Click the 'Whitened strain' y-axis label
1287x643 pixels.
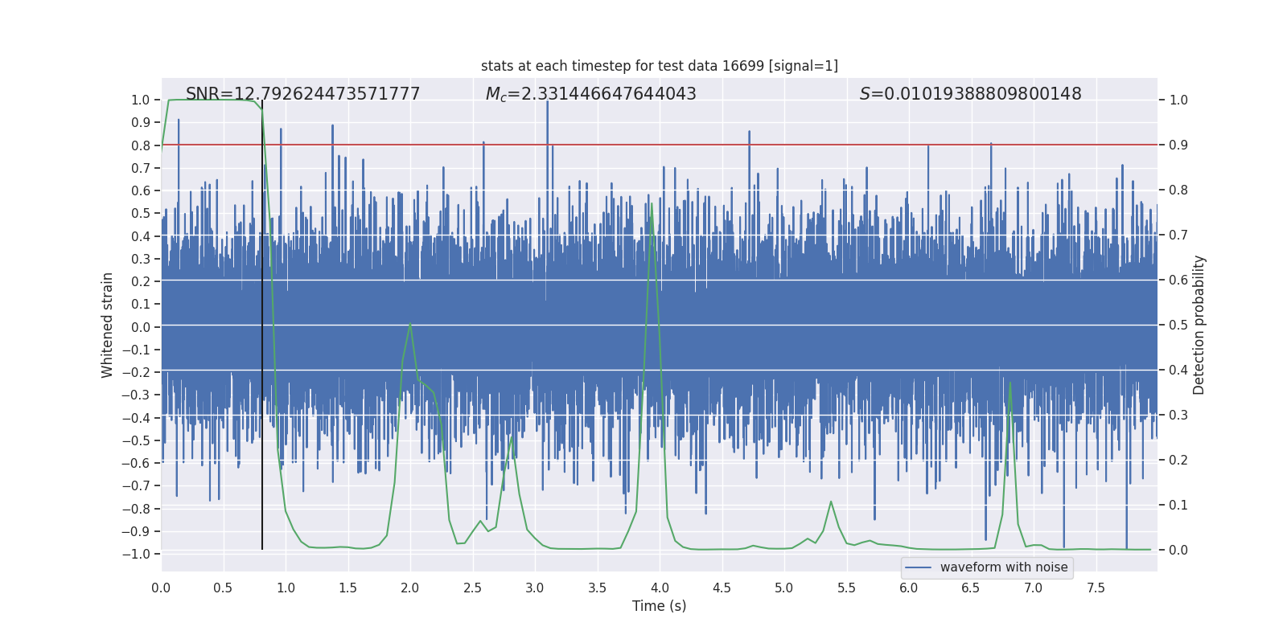(x=108, y=325)
